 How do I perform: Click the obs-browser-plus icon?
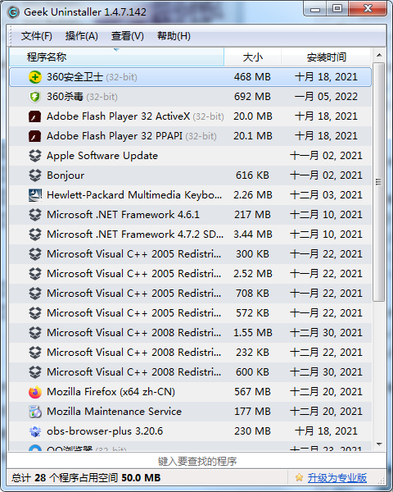tap(35, 431)
